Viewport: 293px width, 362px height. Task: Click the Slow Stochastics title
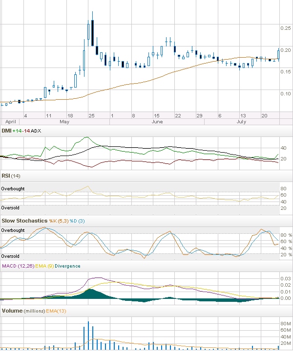click(24, 221)
